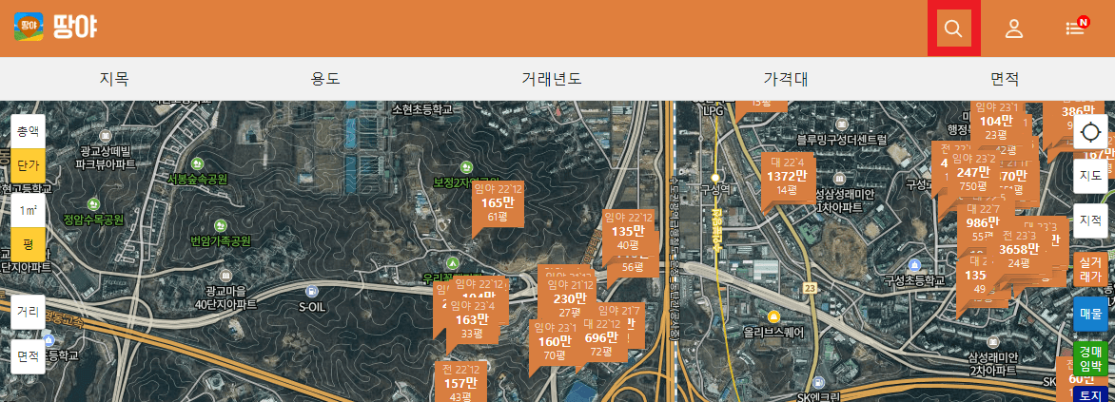This screenshot has height=402, width=1115.
Task: Open the 임야 21'12 230만 27평 marker
Action: [569, 299]
